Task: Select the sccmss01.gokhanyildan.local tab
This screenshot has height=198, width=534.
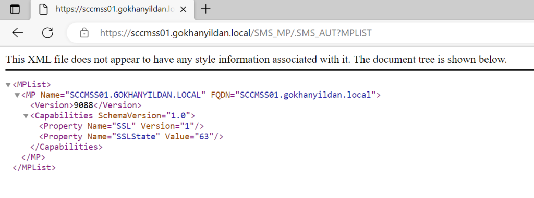Action: tap(113, 9)
